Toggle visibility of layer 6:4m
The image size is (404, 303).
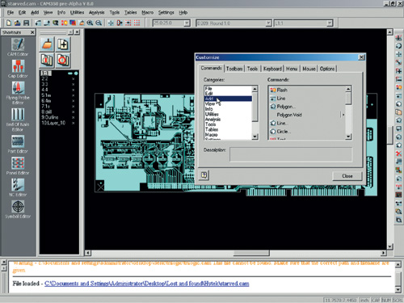tap(73, 101)
